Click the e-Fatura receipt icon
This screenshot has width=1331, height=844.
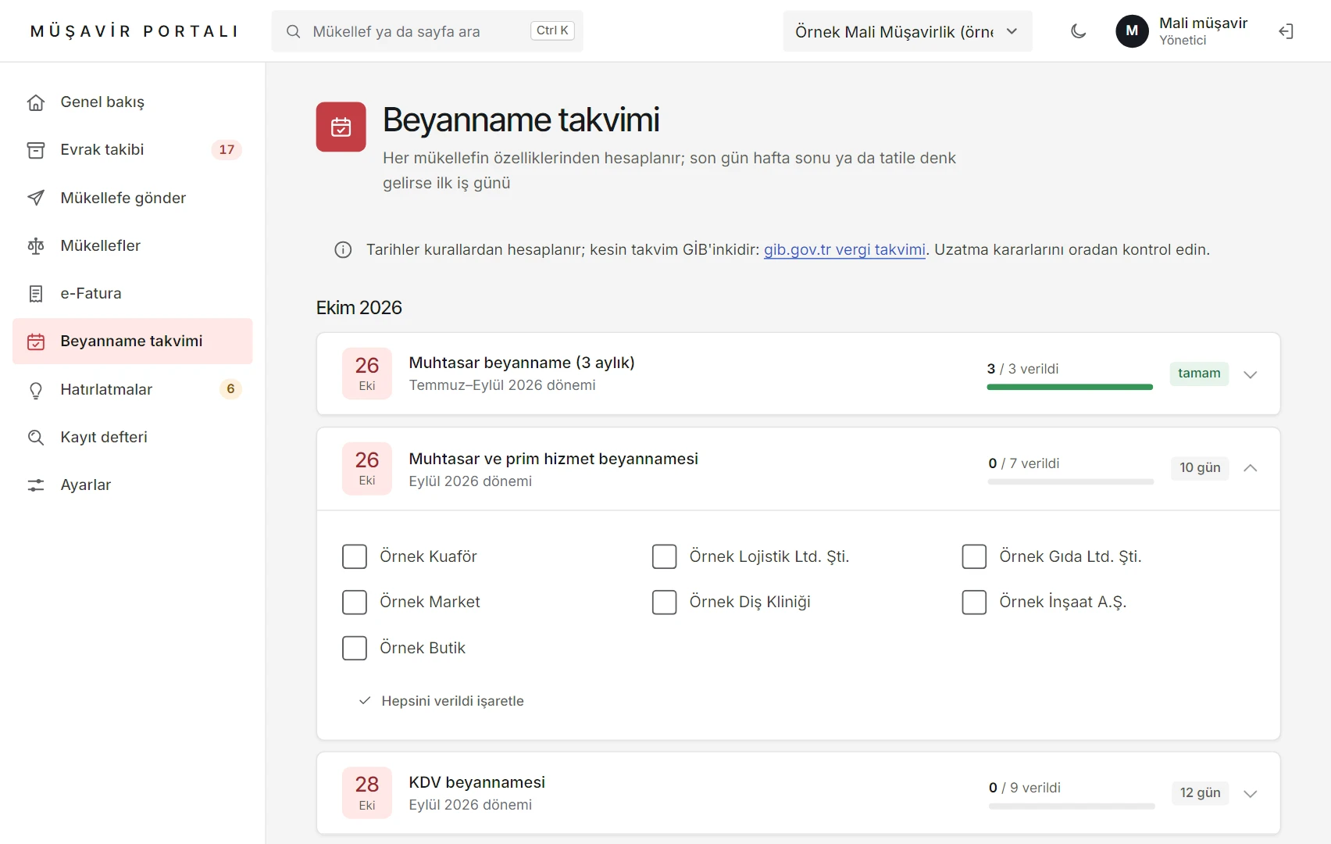tap(36, 294)
